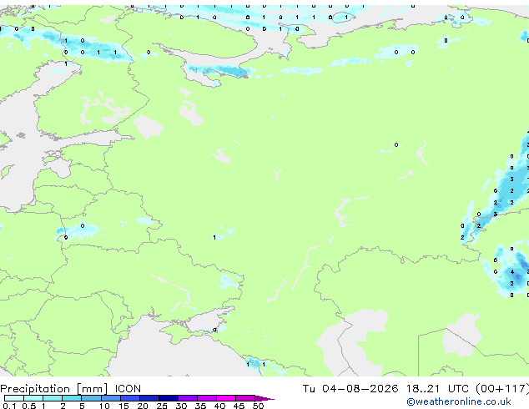This screenshot has width=529, height=409.
Task: Click the legend label "45"
Action: 239,406
